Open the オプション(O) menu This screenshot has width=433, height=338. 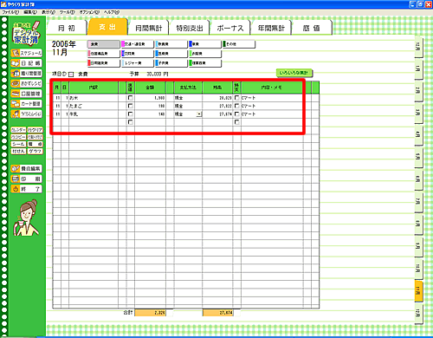(x=89, y=12)
